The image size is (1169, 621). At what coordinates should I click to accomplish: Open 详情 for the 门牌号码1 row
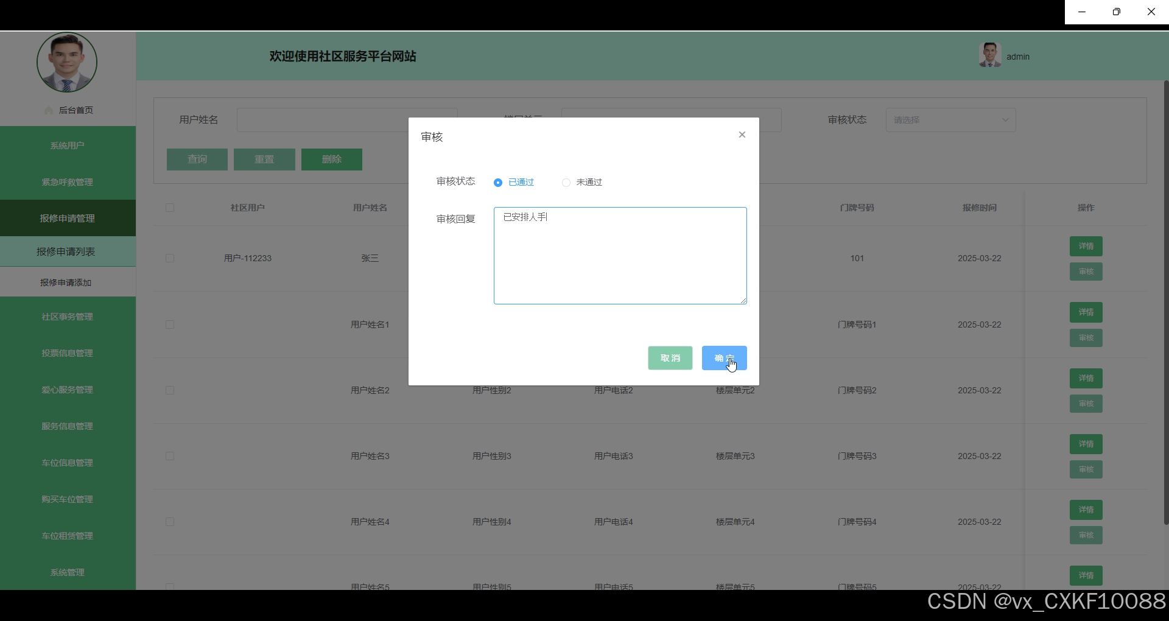tap(1086, 312)
